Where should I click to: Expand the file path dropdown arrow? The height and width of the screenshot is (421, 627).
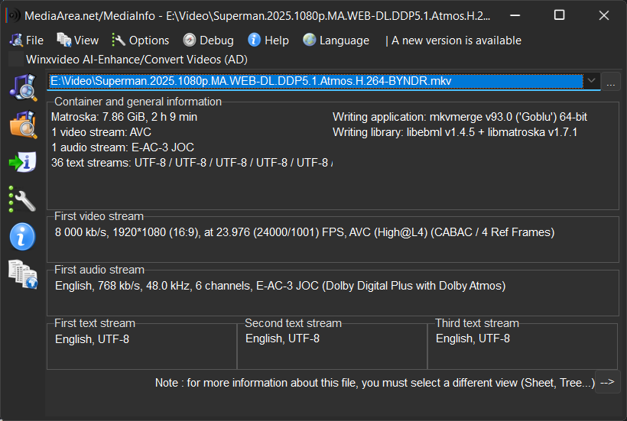click(591, 81)
